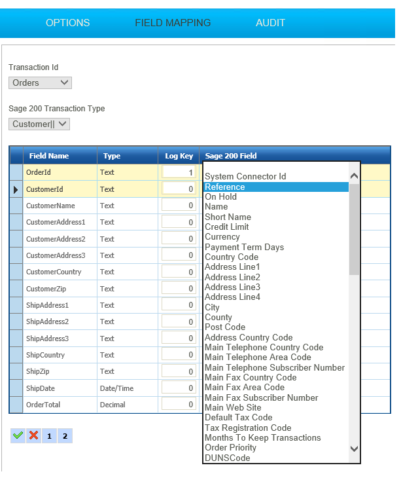
Task: Pick Credit Limit option in the list
Action: coord(228,227)
